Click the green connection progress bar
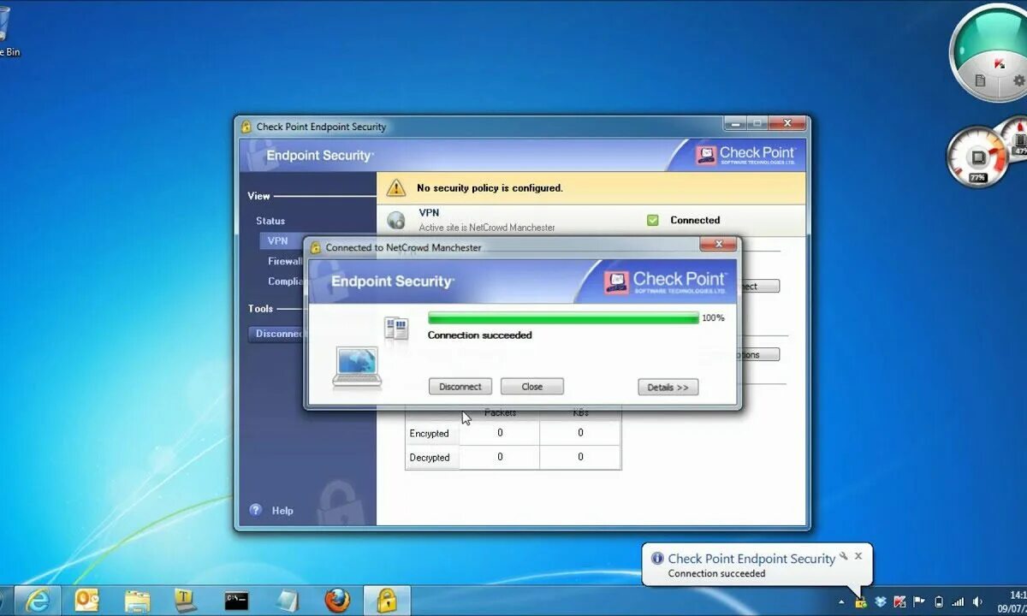Screen dimensions: 1027x616 563,318
